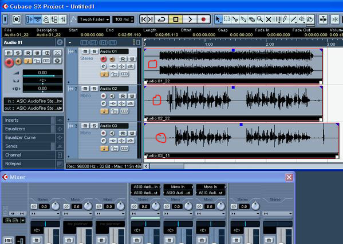
Task: Open the Channel inspector tab
Action: (29, 155)
